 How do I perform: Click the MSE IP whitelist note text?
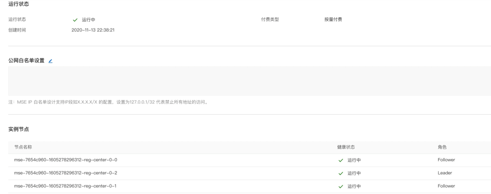point(108,102)
